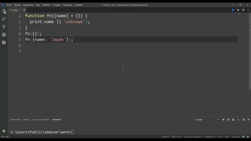Click the feedback smiley in status bar
Image resolution: width=251 pixels, height=141 pixels.
[243, 137]
